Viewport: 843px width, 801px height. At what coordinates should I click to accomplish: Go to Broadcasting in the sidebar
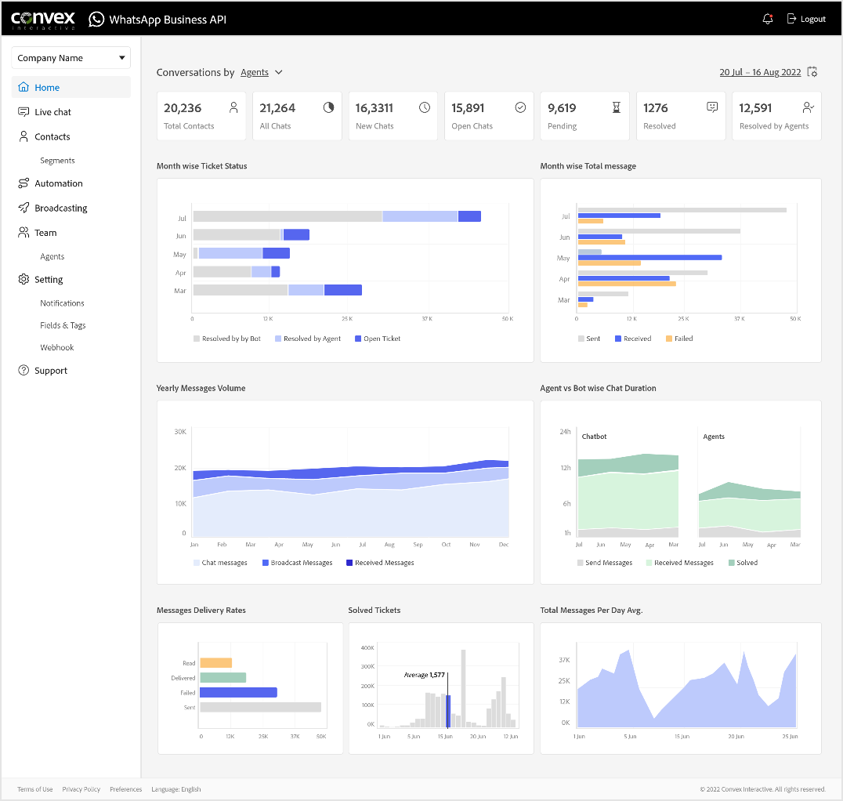(60, 208)
